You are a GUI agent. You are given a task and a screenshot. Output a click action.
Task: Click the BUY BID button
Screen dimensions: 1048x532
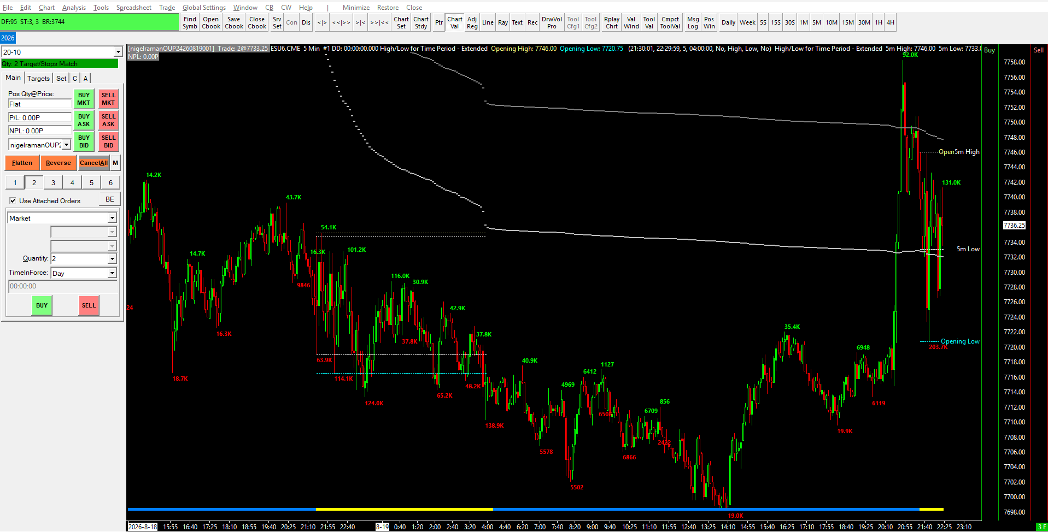pyautogui.click(x=84, y=141)
